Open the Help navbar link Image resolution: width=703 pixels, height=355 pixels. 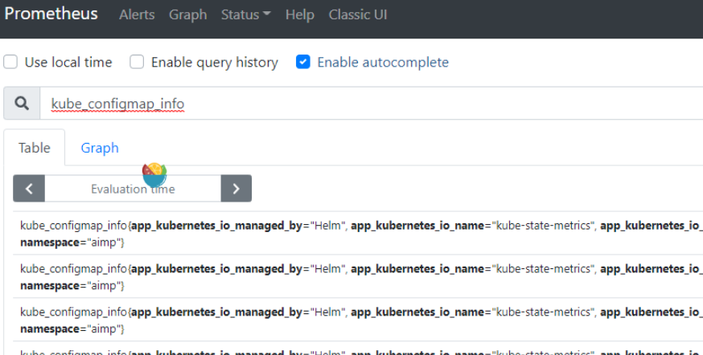click(300, 14)
